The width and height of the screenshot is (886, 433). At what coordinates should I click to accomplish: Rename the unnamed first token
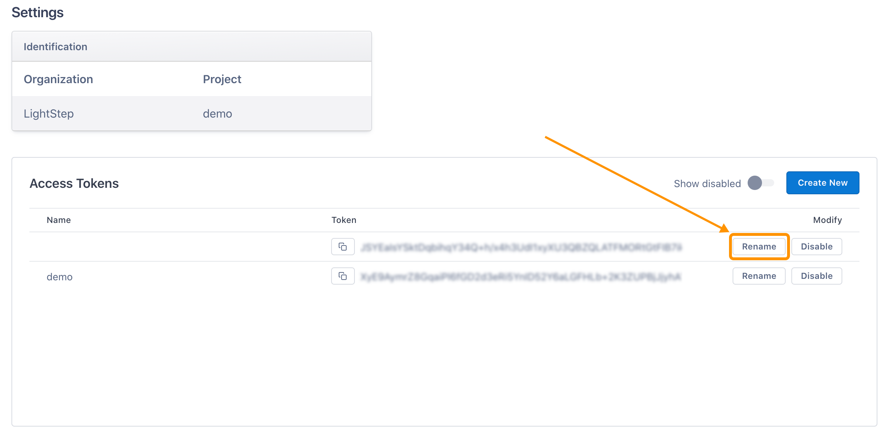click(759, 247)
